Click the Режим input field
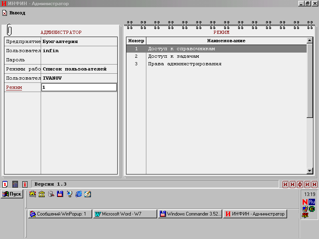 point(79,87)
